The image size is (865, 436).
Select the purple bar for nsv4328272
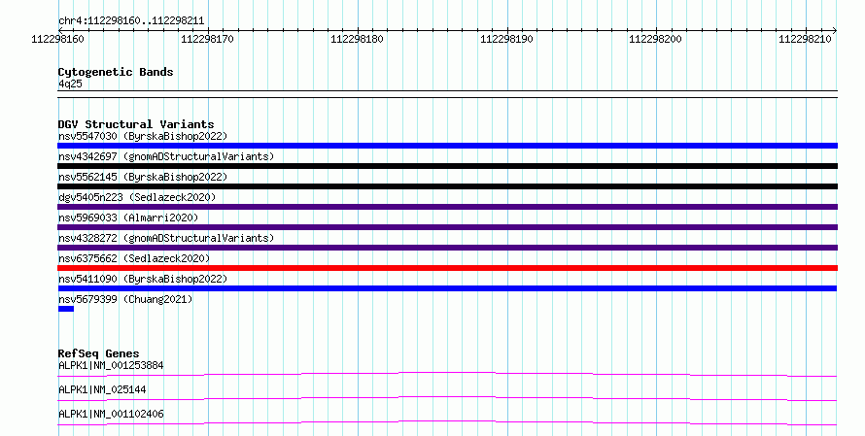click(447, 248)
